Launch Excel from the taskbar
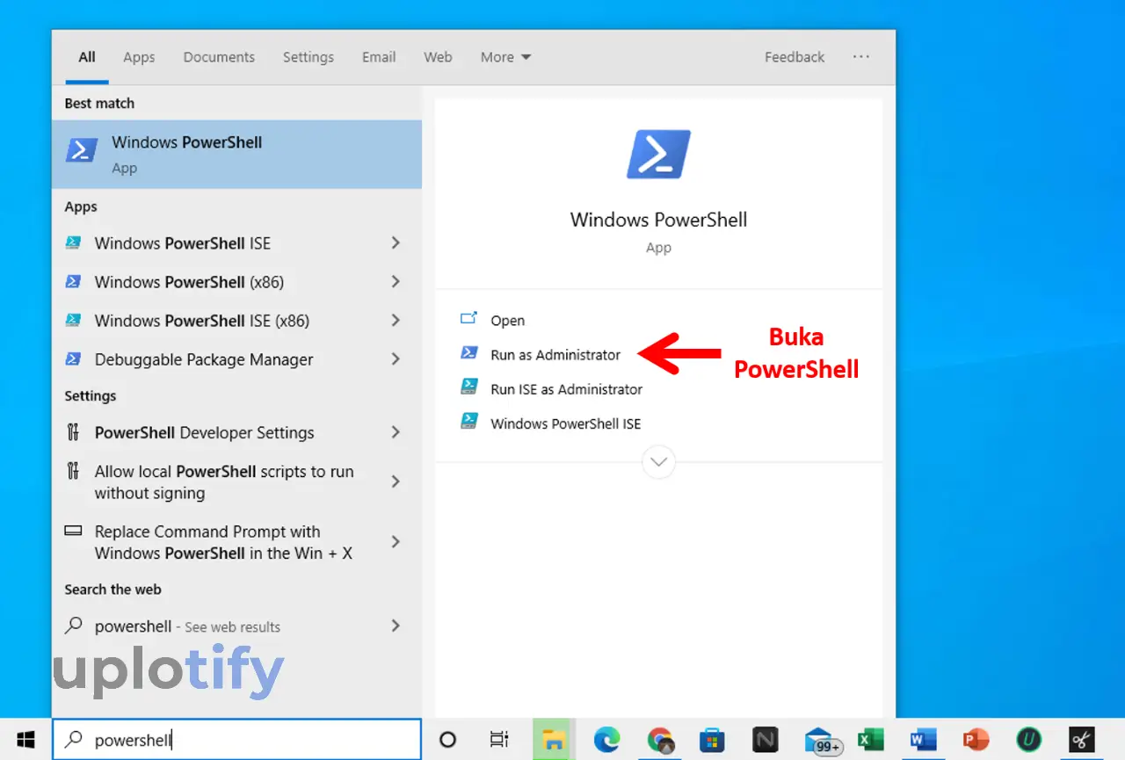Screen dimensions: 1125x760 coord(871,740)
